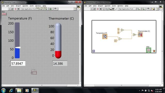The width and height of the screenshot is (165, 93).
Task: Click Run arrow in Front Panel toolbar
Action: click(x=9, y=9)
